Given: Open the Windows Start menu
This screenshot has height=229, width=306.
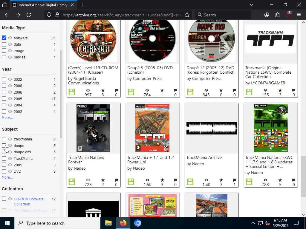Looking at the screenshot, I should click(x=7, y=223).
